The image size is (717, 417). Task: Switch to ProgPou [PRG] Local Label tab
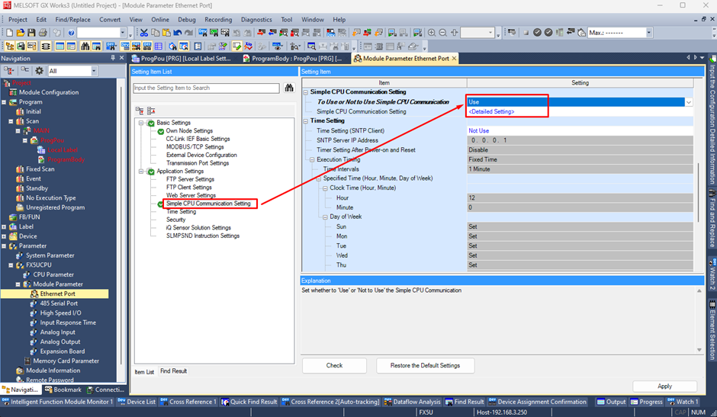tap(181, 59)
